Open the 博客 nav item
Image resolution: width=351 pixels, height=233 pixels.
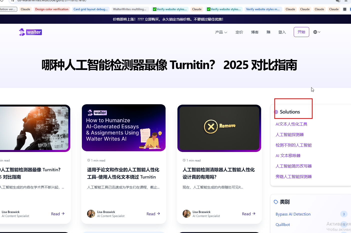pyautogui.click(x=255, y=32)
